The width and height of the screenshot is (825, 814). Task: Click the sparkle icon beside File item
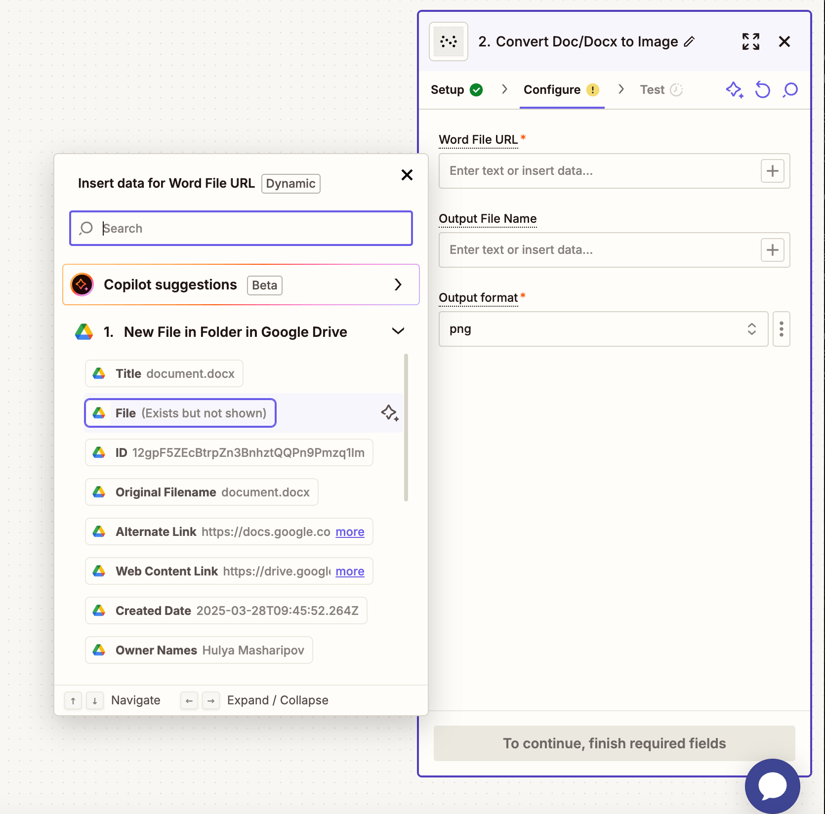(x=389, y=413)
